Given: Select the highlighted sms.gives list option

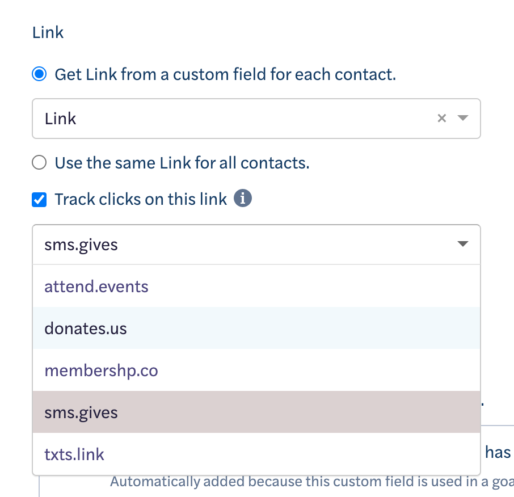Looking at the screenshot, I should click(256, 412).
